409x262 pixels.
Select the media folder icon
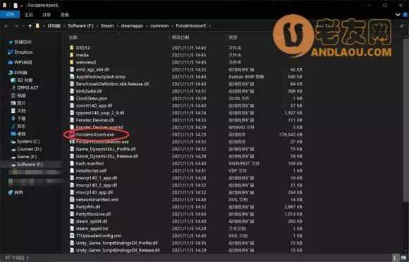pos(72,55)
